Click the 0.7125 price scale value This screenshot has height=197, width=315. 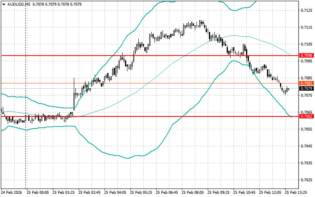pos(307,10)
